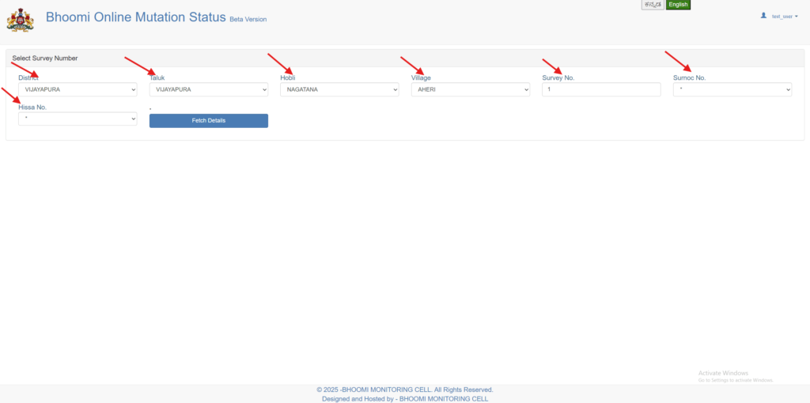Screen dimensions: 810x403
Task: Click the Beta Version text
Action: tap(248, 19)
